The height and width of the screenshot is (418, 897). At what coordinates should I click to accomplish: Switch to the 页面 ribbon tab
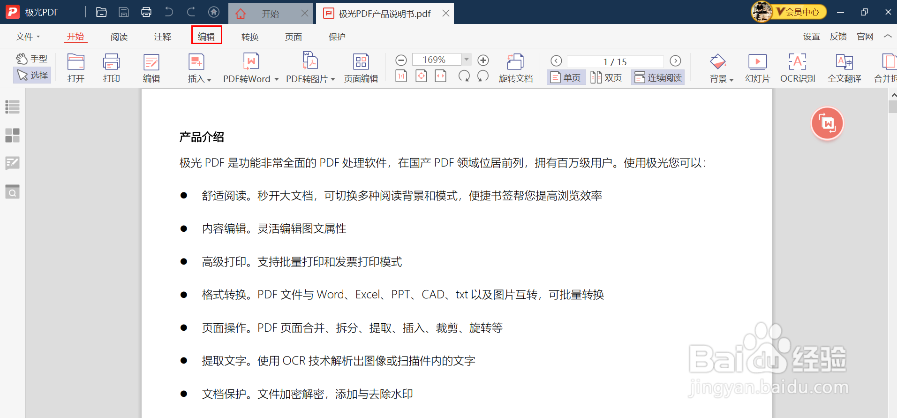[x=294, y=37]
